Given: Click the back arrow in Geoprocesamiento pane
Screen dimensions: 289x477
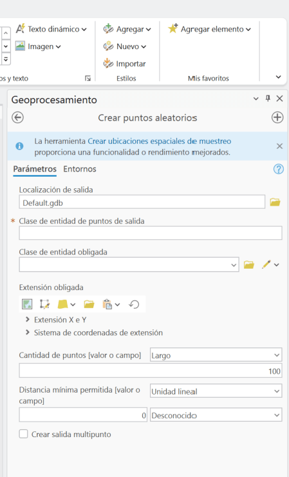Looking at the screenshot, I should tap(17, 117).
